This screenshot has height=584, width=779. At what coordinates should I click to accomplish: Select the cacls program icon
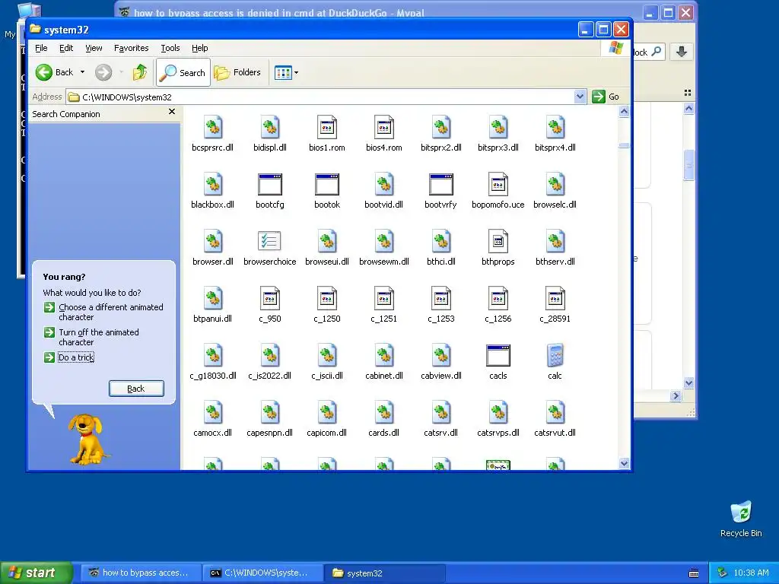[498, 356]
